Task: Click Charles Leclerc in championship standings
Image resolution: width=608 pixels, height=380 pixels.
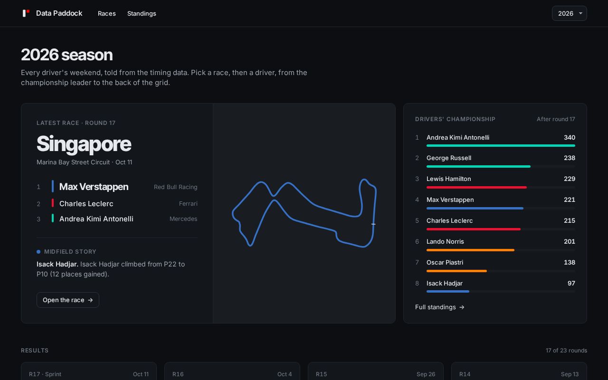Action: pos(495,223)
